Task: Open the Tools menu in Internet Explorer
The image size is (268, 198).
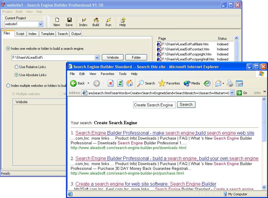Action: click(x=123, y=74)
